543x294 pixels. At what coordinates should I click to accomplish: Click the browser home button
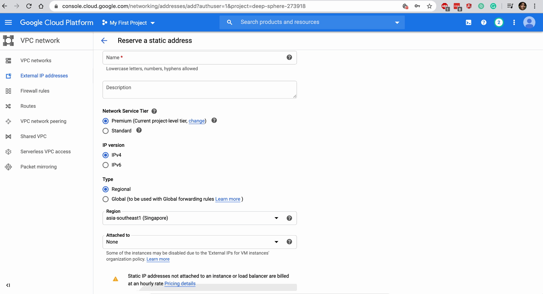pyautogui.click(x=41, y=6)
